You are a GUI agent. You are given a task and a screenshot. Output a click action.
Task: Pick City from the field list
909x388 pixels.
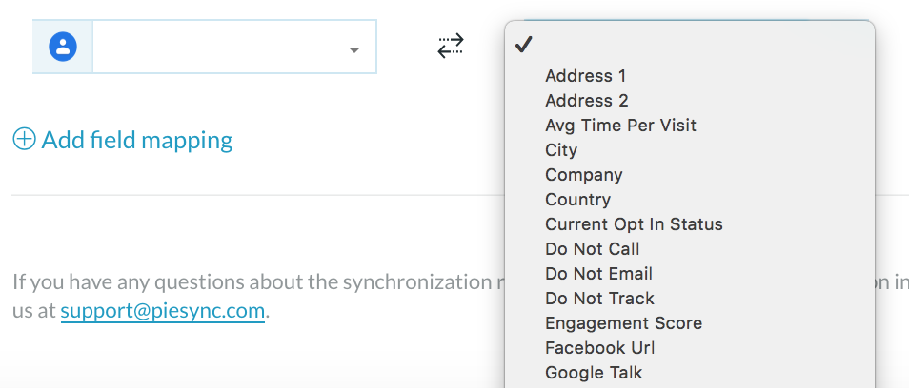point(689,150)
